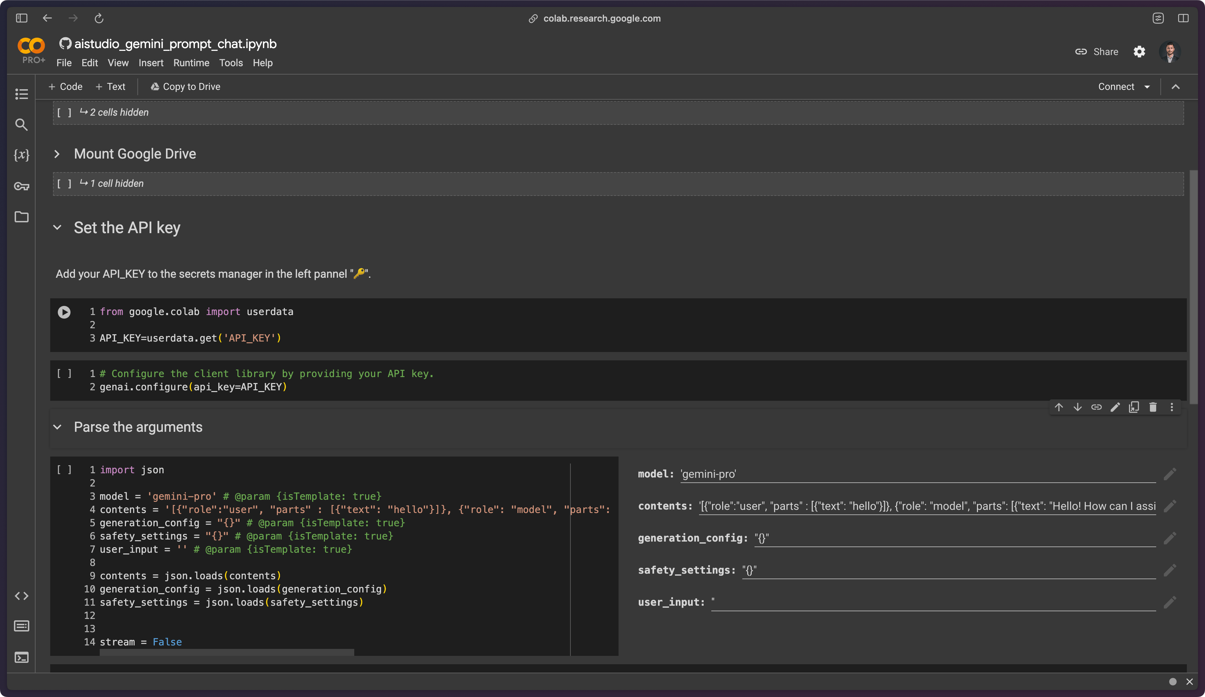
Task: Click Copy to Drive button
Action: (185, 86)
